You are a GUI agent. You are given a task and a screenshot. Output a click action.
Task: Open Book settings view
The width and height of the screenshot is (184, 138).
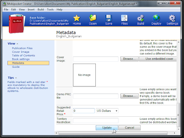21,59
